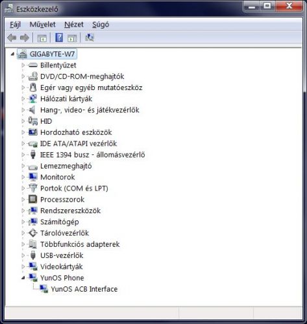
Task: Select the HID label
Action: (x=46, y=121)
